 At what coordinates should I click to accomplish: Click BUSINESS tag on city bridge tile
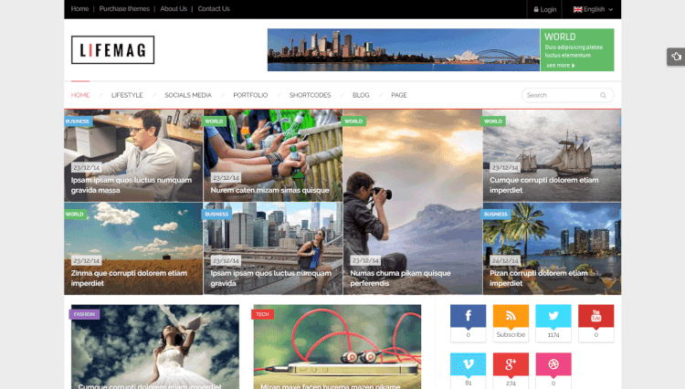tap(216, 215)
